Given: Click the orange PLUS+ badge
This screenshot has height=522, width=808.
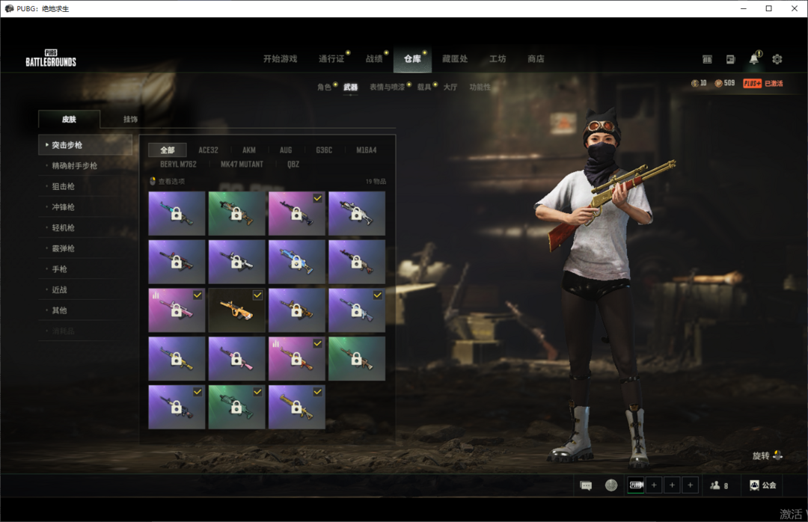Looking at the screenshot, I should [752, 83].
